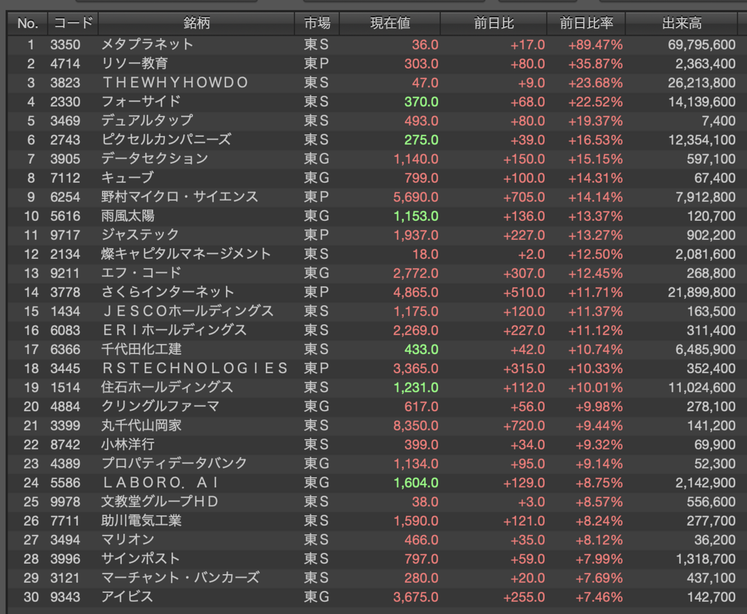Click 丸千代山岡家 stock name

click(141, 426)
